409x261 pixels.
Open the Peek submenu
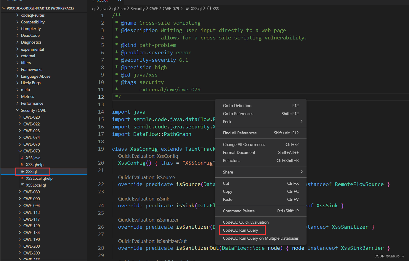(261, 122)
